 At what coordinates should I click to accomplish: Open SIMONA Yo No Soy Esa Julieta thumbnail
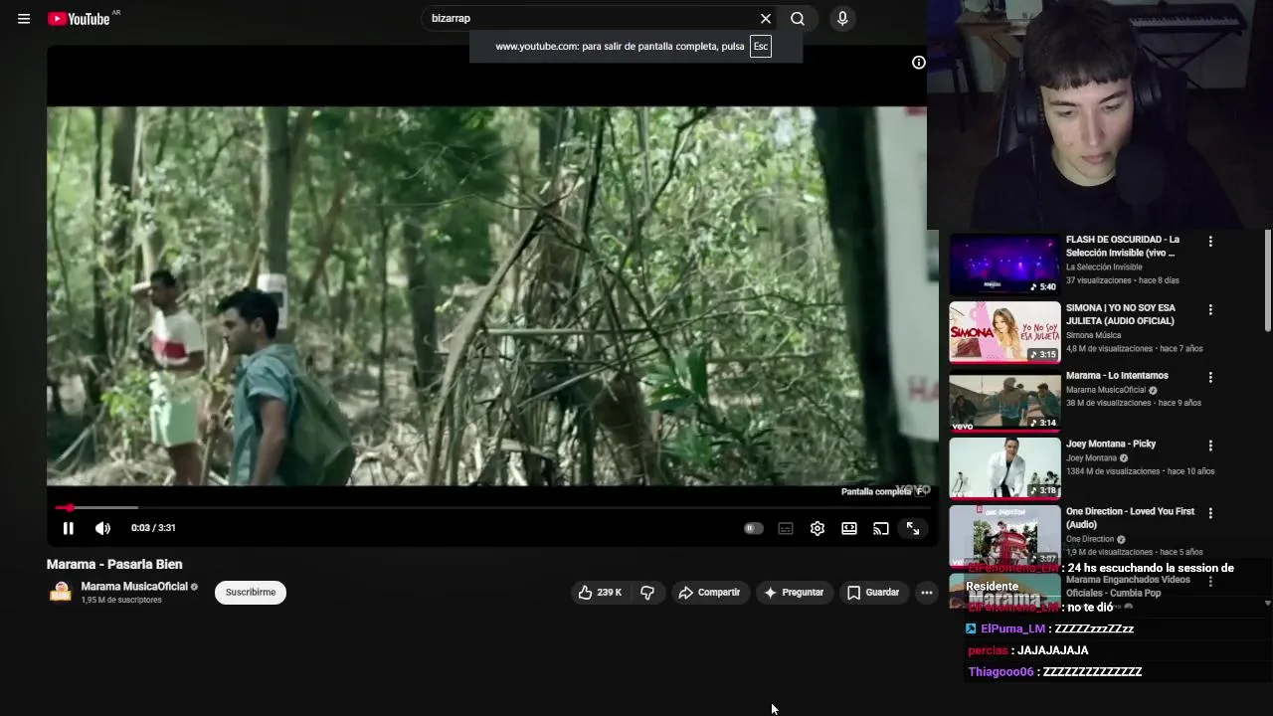point(1004,332)
